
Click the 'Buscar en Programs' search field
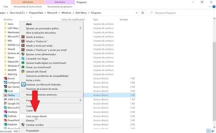pyautogui.click(x=181, y=13)
